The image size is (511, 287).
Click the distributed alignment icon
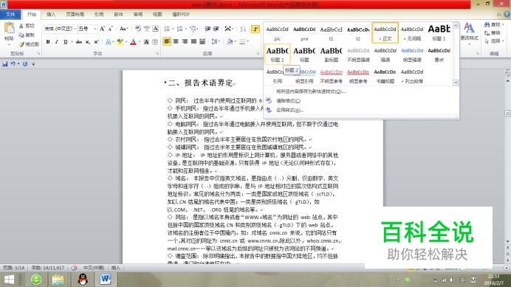tap(202, 41)
